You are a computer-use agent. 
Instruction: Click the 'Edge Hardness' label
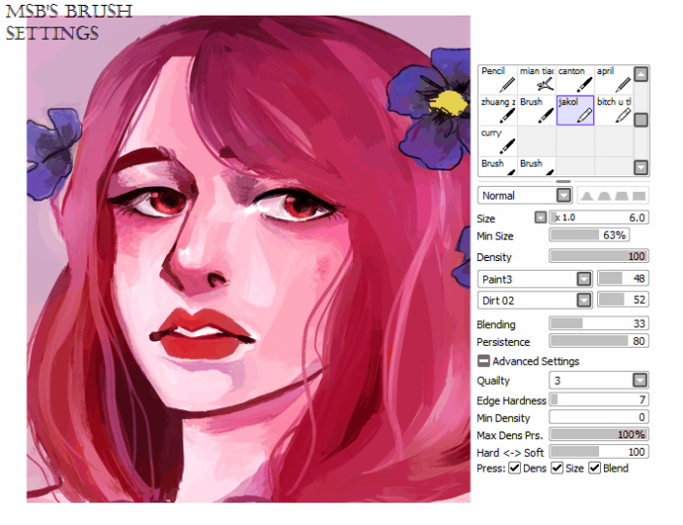511,400
